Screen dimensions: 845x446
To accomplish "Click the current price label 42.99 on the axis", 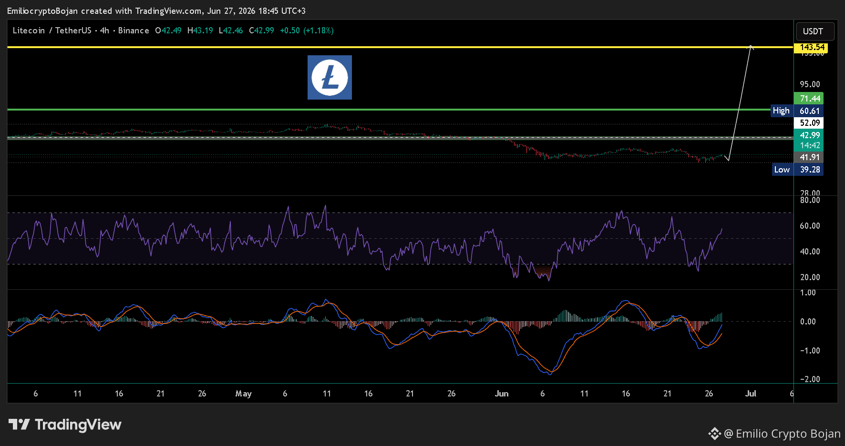I will pyautogui.click(x=809, y=135).
